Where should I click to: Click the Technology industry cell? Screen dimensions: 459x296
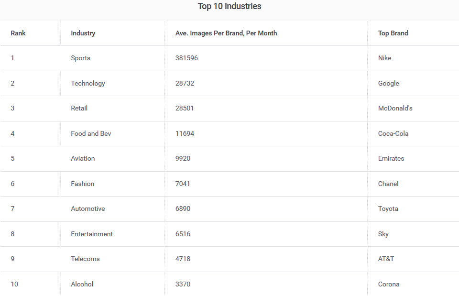(88, 83)
